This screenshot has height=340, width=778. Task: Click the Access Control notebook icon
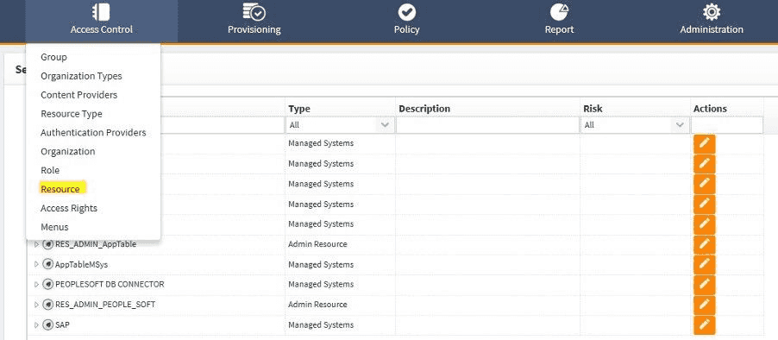coord(101,12)
